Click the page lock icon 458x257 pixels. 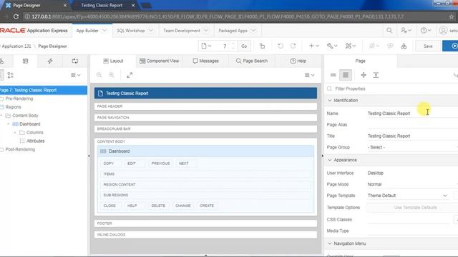(263, 46)
